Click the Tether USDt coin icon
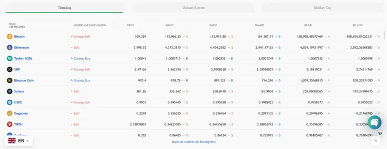Viewport: 387px width, 149px height. (9, 58)
